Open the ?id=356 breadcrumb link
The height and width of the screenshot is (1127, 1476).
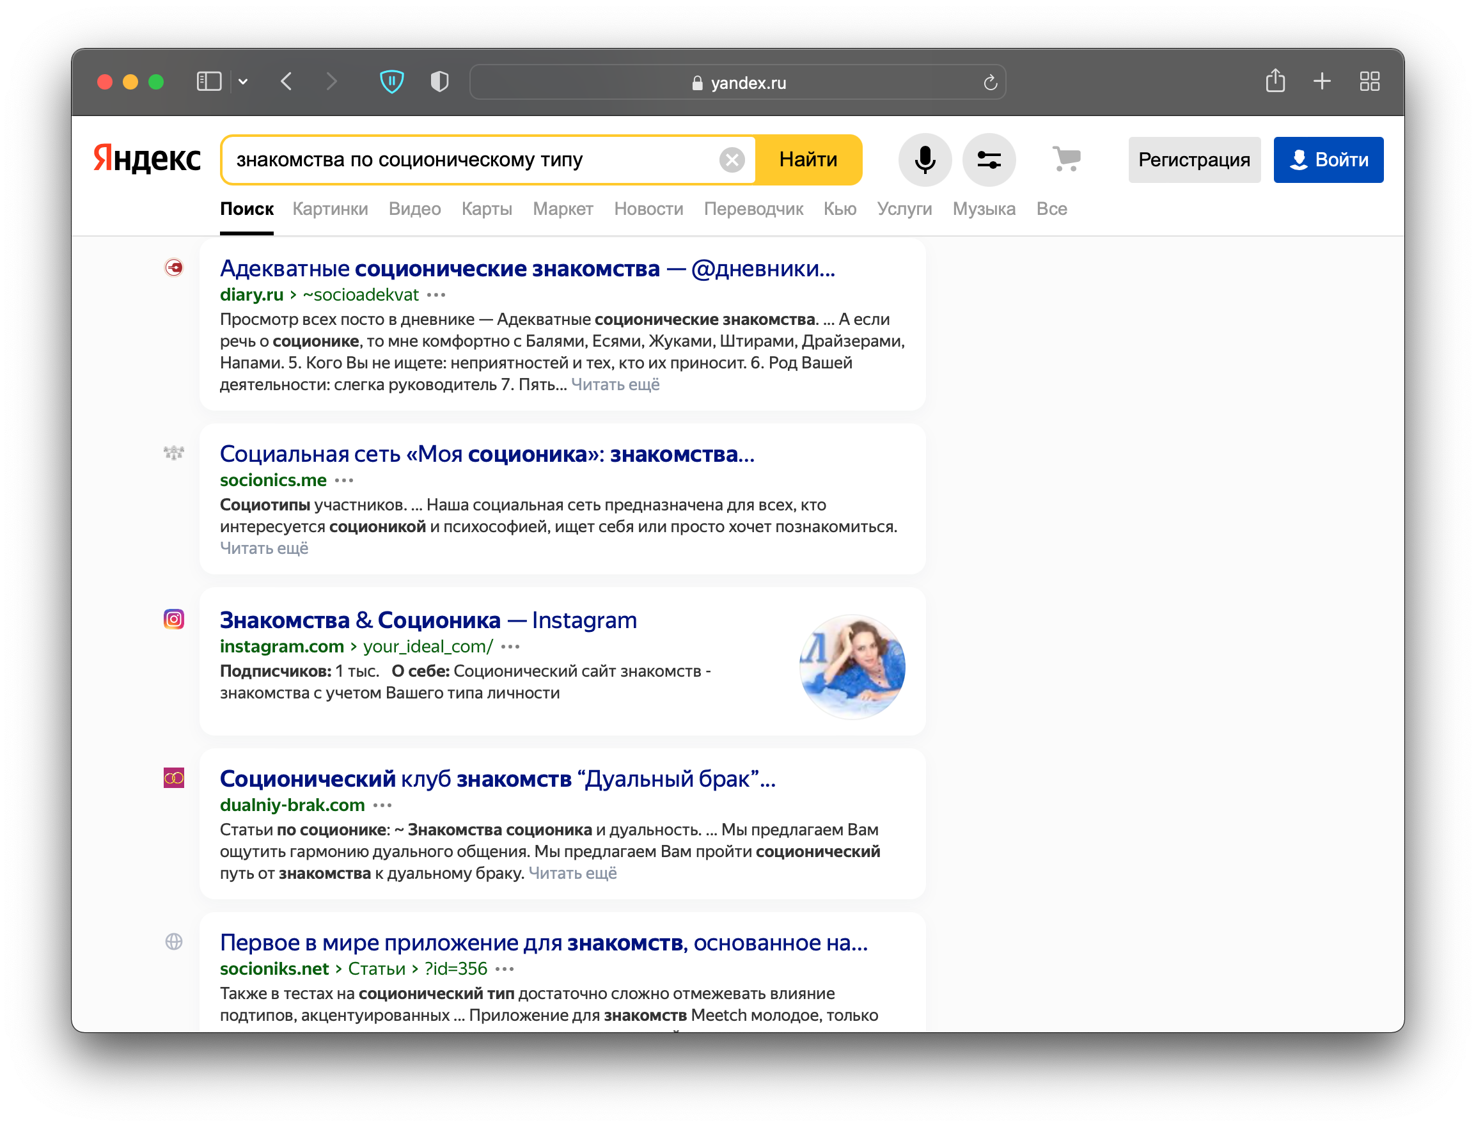(455, 968)
